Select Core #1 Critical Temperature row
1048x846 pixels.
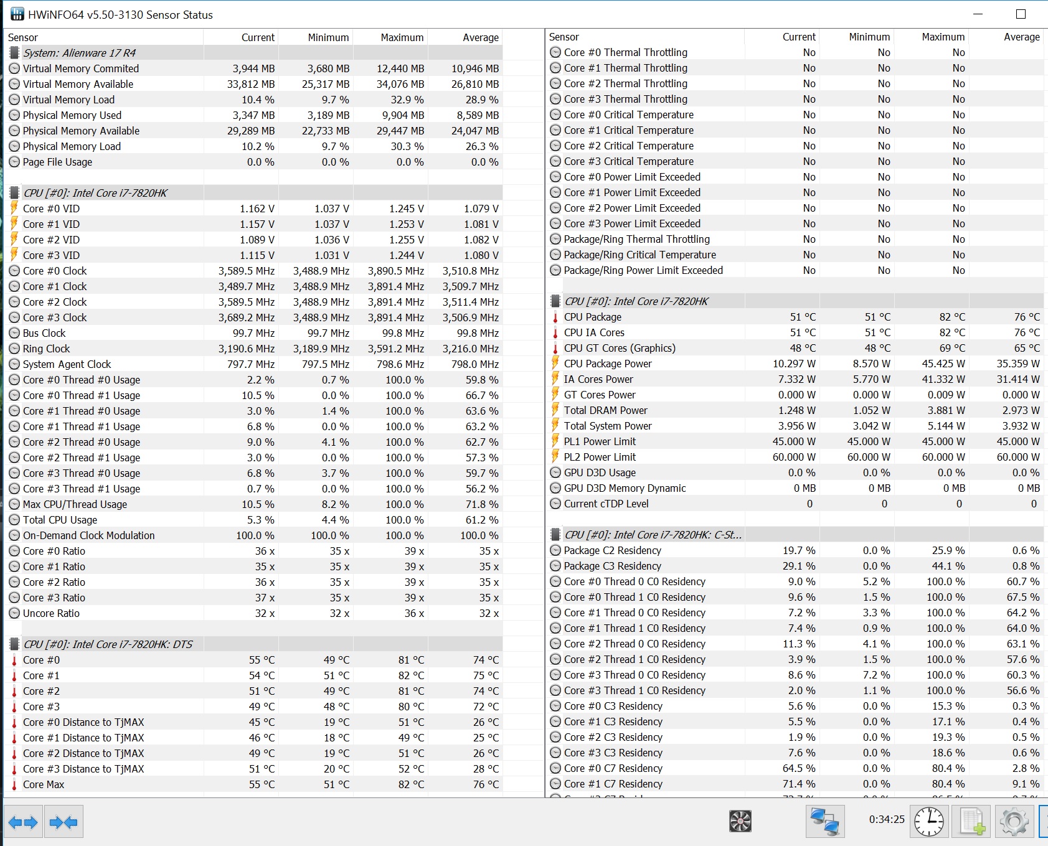[x=795, y=130]
